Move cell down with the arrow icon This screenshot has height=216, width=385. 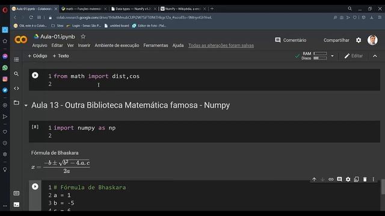(x=322, y=179)
